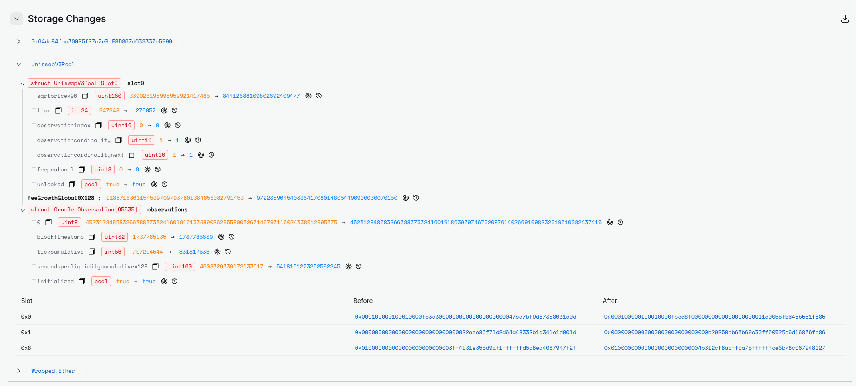Copy the secondsperliquiditycumulativex128 field
Image resolution: width=856 pixels, height=386 pixels.
[x=156, y=266]
